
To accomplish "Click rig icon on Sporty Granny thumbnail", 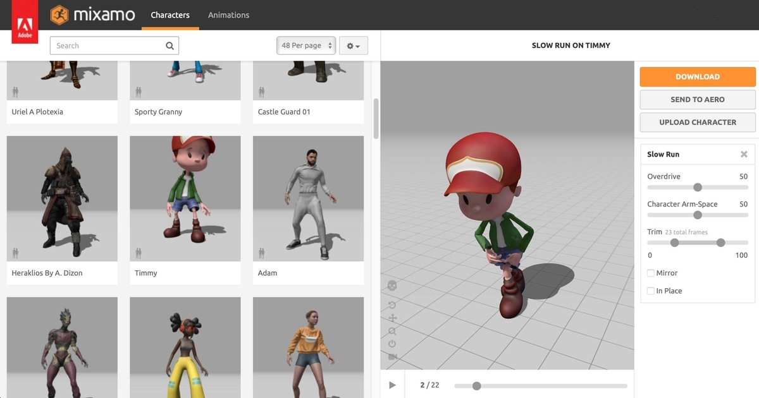I will 139,92.
